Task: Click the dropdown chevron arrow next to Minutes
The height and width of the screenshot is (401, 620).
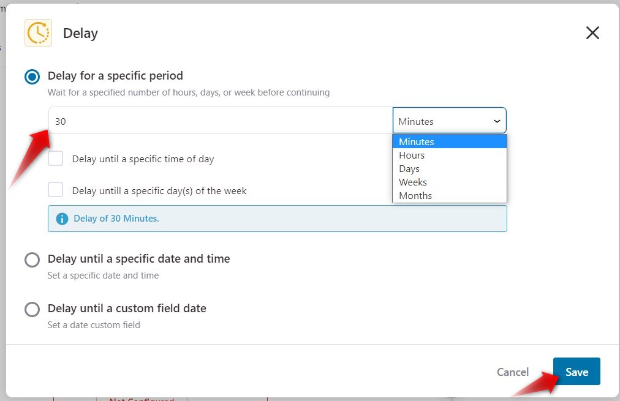Action: (x=497, y=121)
